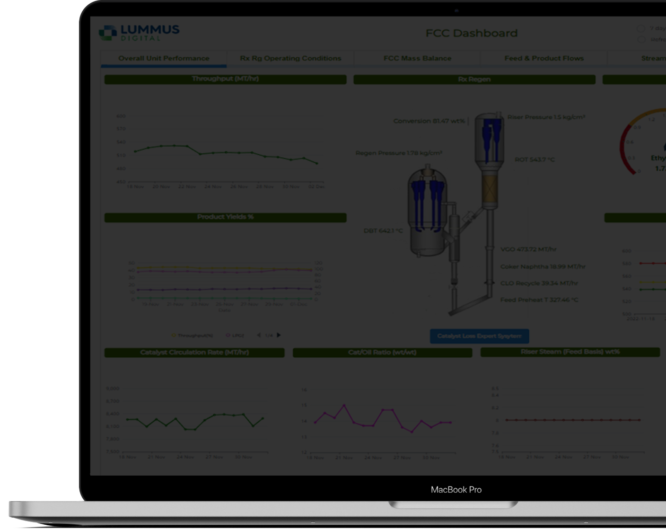Go to next Product Yields legend page
666x530 pixels.
tap(279, 335)
